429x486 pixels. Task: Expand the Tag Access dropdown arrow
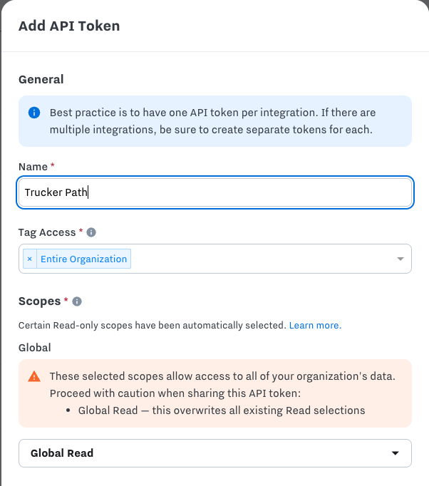(x=400, y=259)
